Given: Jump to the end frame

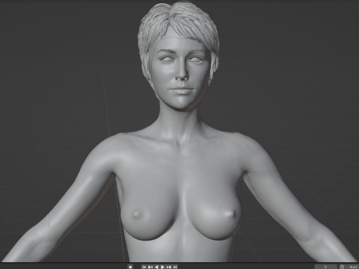Looking at the screenshot, I should coord(175,267).
